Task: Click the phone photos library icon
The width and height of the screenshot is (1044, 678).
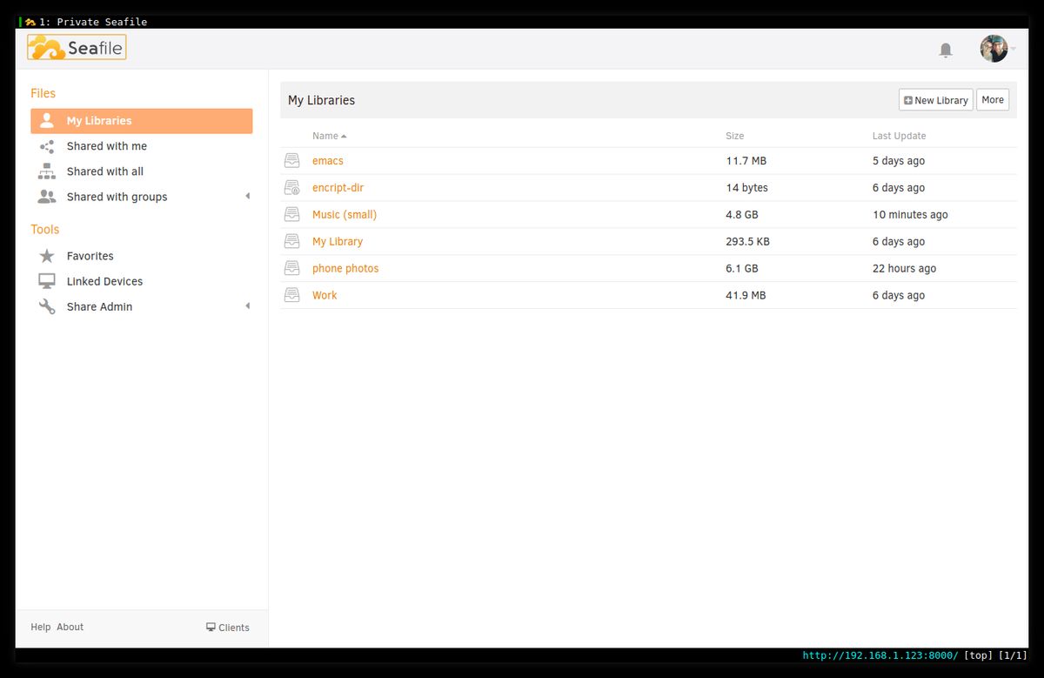Action: 292,269
